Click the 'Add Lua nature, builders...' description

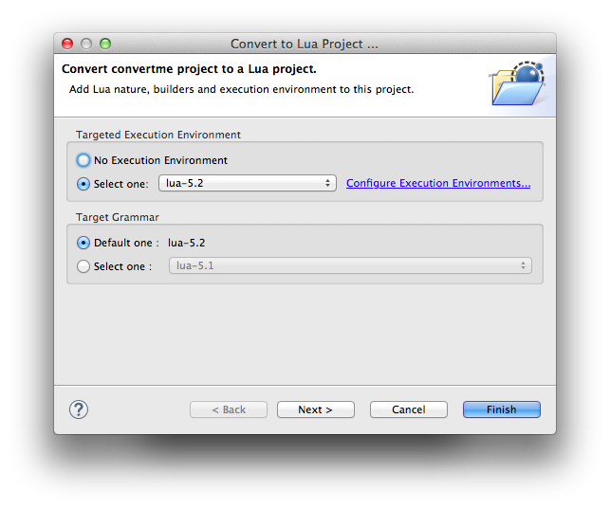point(241,89)
